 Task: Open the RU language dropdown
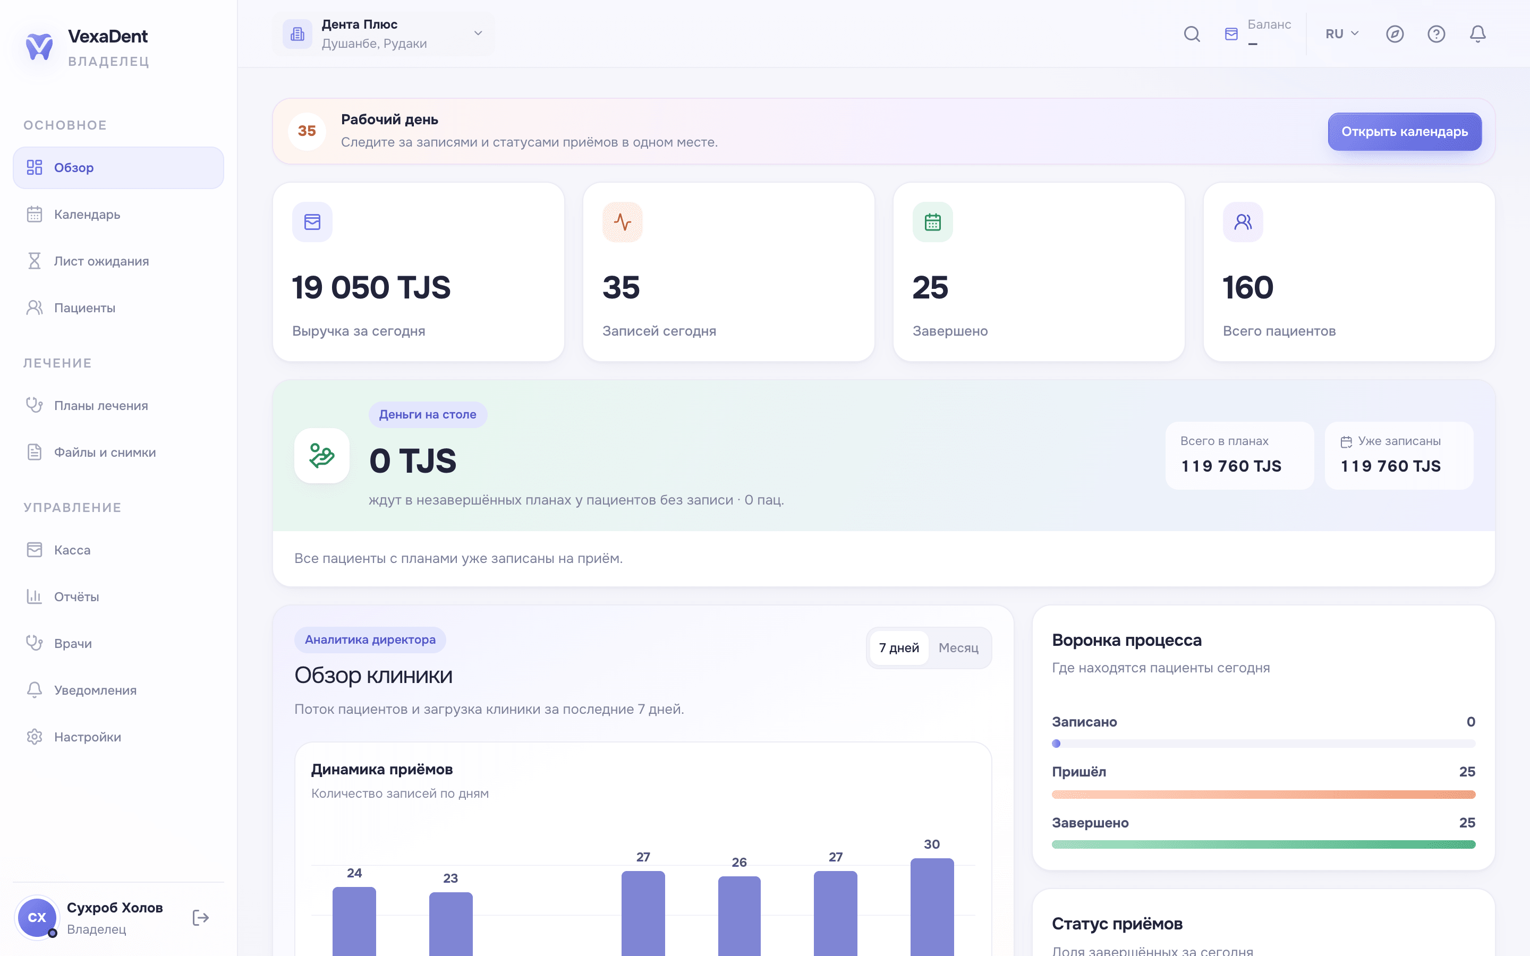pos(1341,33)
